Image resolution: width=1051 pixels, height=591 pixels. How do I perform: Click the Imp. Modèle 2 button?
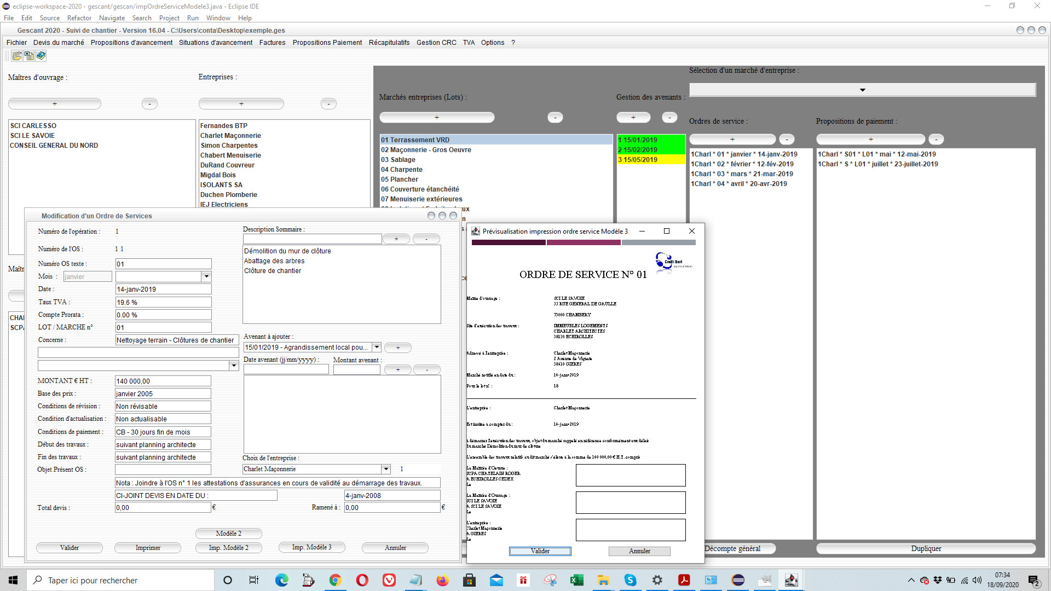pyautogui.click(x=228, y=548)
